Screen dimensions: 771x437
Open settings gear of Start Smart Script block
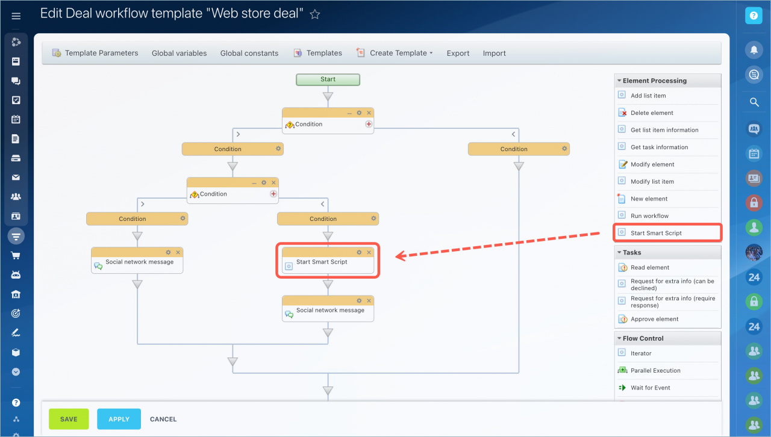pos(359,252)
